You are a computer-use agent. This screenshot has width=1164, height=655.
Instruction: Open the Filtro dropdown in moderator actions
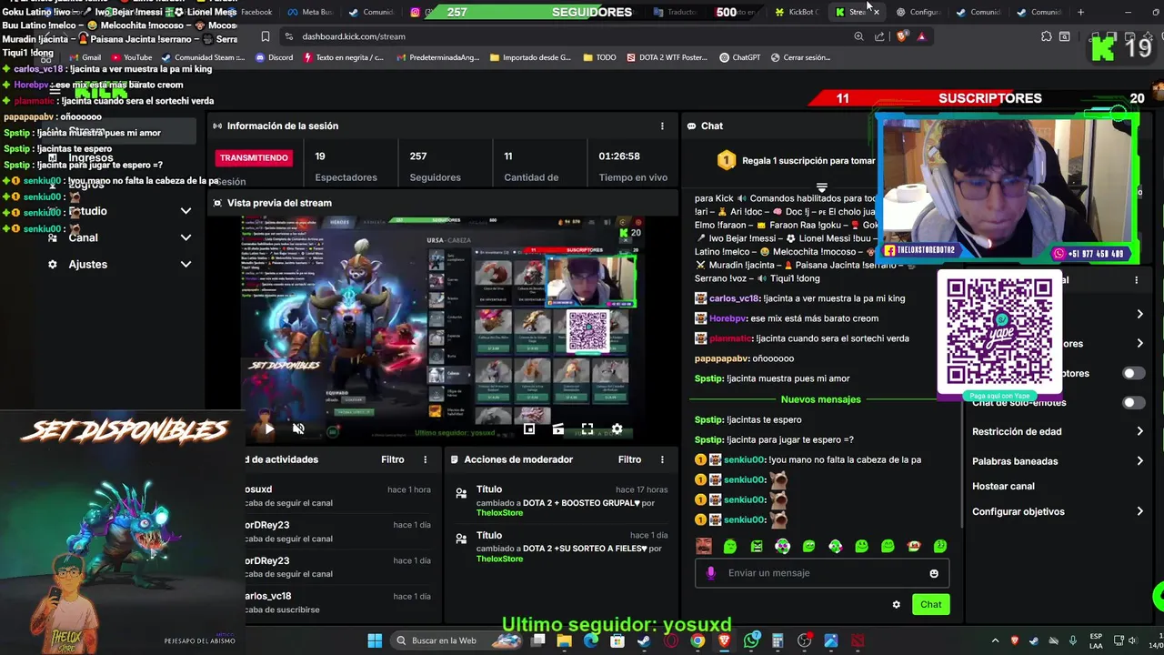click(x=629, y=459)
